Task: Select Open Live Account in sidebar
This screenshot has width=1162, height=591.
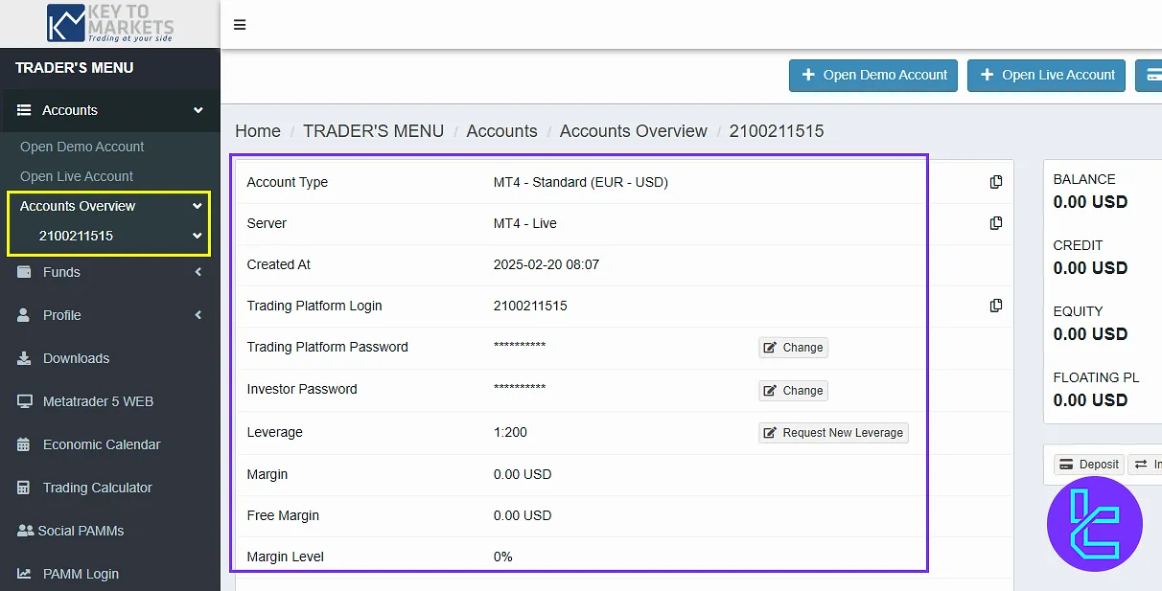Action: click(77, 176)
